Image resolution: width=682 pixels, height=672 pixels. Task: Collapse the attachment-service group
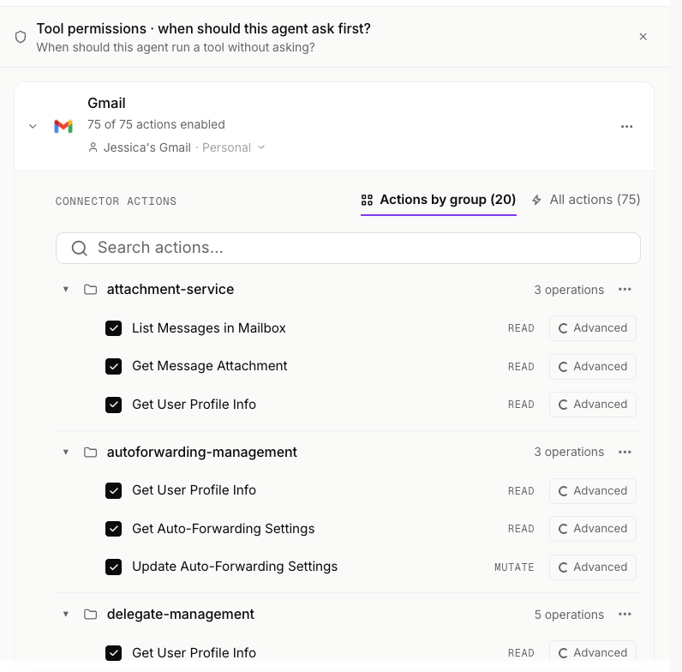(66, 289)
